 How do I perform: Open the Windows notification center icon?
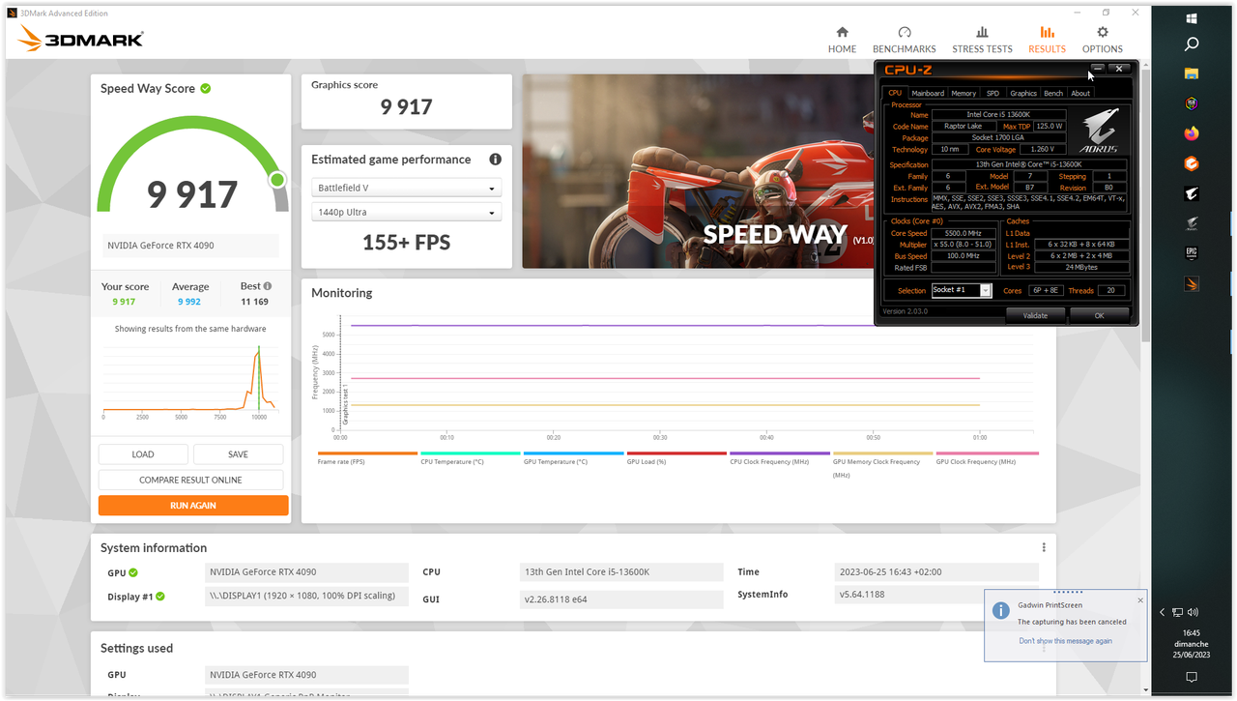point(1192,677)
